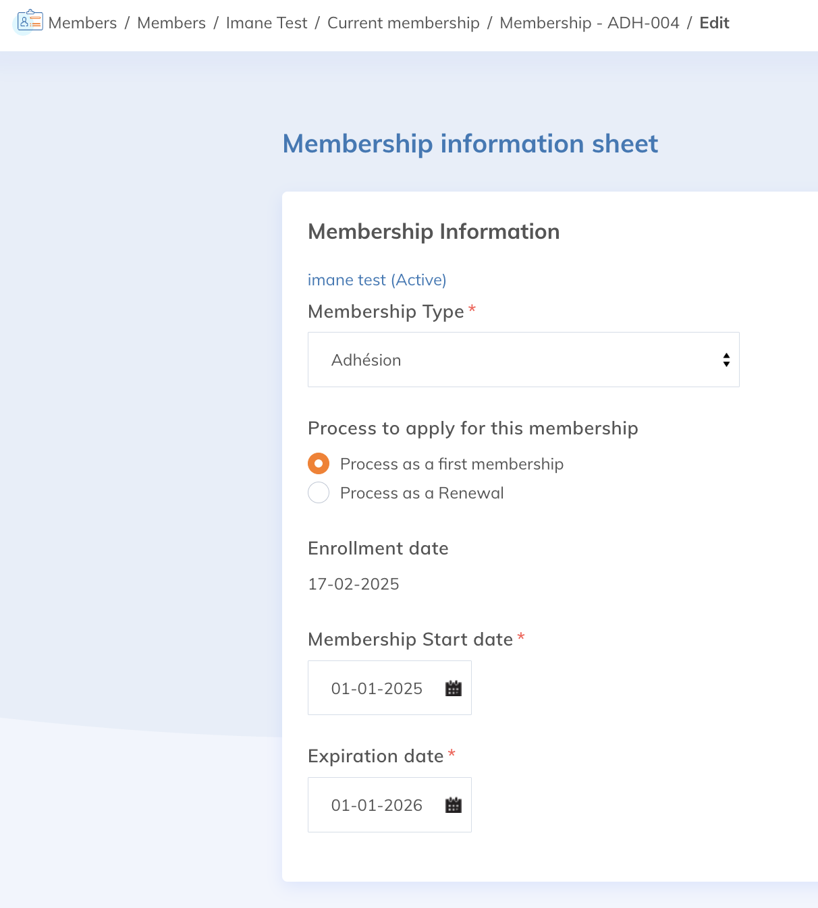Open the Expiration date calendar icon
This screenshot has height=908, width=818.
click(x=454, y=805)
